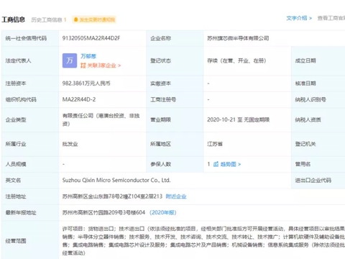Click the 人员规模 label cell
This screenshot has height=259, width=345.
[x=30, y=164]
